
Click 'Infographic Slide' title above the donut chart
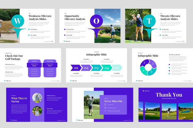[x=148, y=56]
